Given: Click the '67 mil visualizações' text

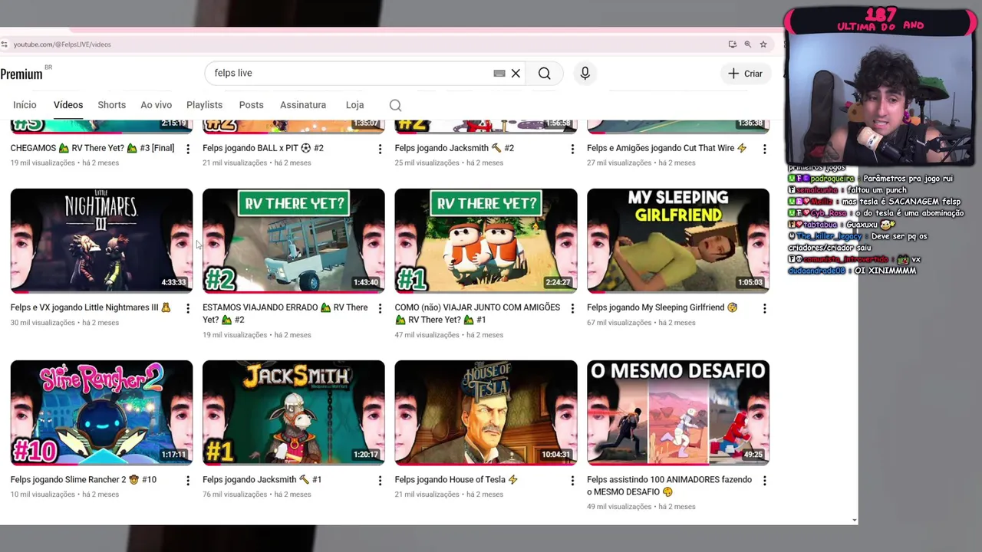Looking at the screenshot, I should coord(619,323).
